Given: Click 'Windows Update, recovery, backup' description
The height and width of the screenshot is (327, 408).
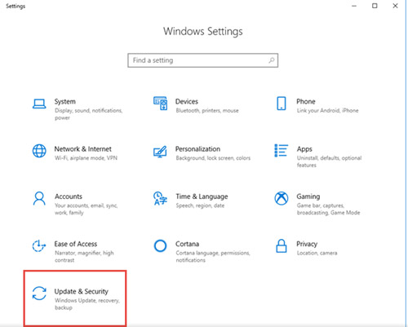Looking at the screenshot, I should tap(87, 304).
